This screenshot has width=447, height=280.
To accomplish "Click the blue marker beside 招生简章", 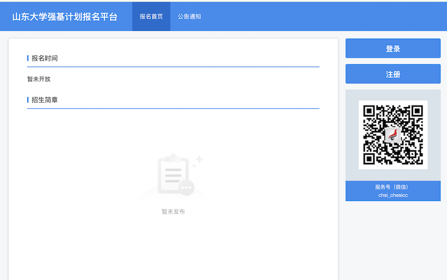I will [28, 100].
